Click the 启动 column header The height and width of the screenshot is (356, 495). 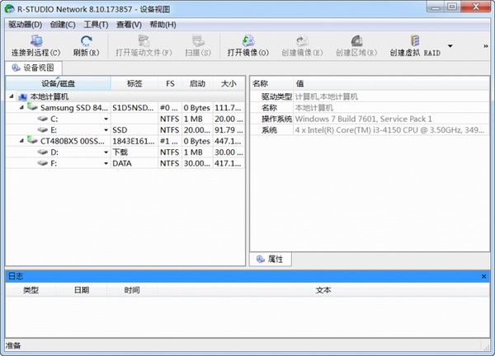[x=197, y=83]
